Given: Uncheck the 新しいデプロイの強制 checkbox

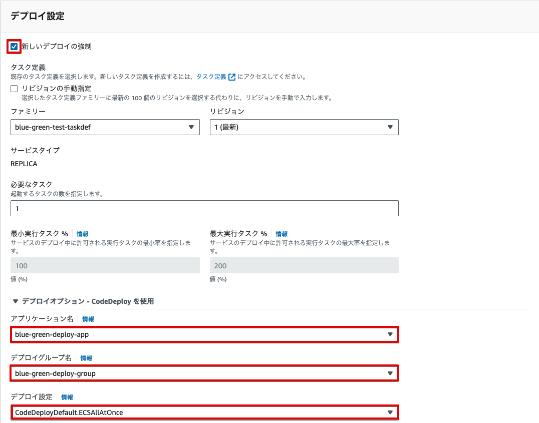Looking at the screenshot, I should [x=14, y=47].
